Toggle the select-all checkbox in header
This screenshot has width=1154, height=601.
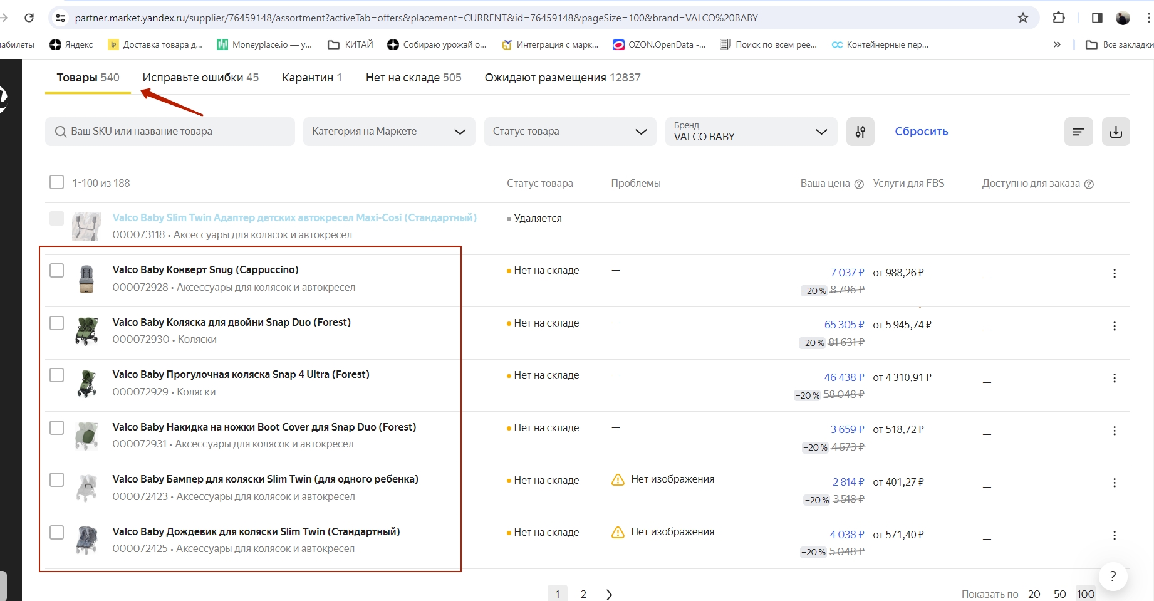[x=56, y=182]
